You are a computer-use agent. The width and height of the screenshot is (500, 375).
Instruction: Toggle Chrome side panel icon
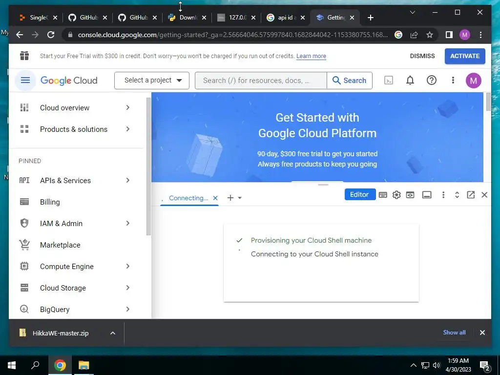click(449, 35)
